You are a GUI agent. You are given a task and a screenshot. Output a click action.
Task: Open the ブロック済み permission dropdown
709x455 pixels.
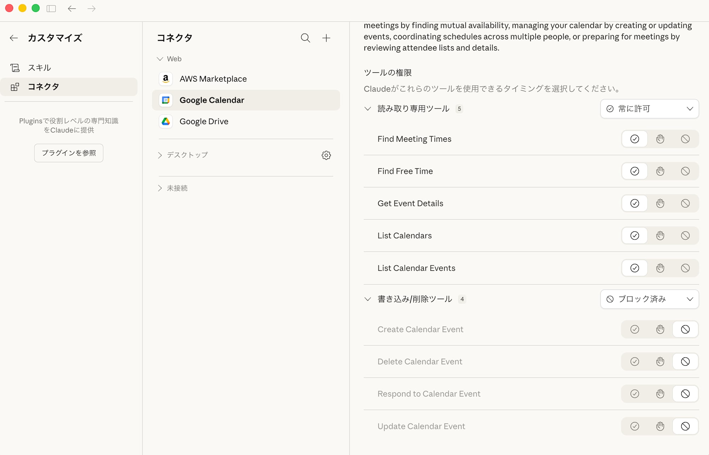coord(649,299)
